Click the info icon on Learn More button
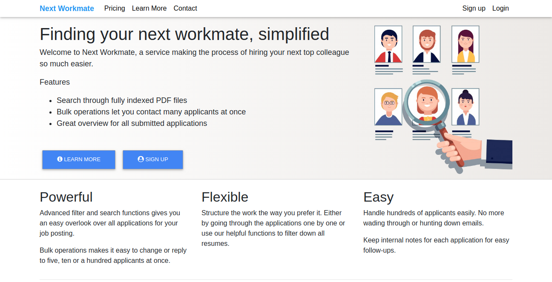Viewport: 552px width, 282px height. [x=60, y=159]
